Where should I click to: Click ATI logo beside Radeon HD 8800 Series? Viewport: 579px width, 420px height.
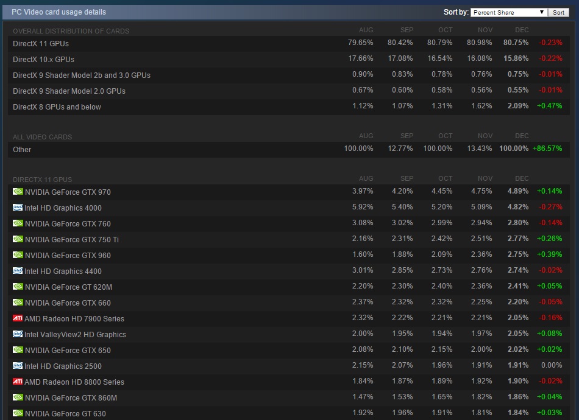point(17,381)
